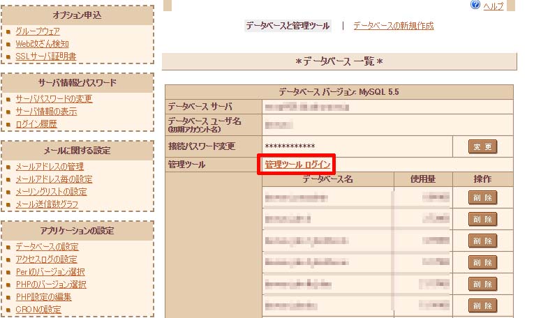
Task: Open the グループウェア link
Action: [x=38, y=31]
